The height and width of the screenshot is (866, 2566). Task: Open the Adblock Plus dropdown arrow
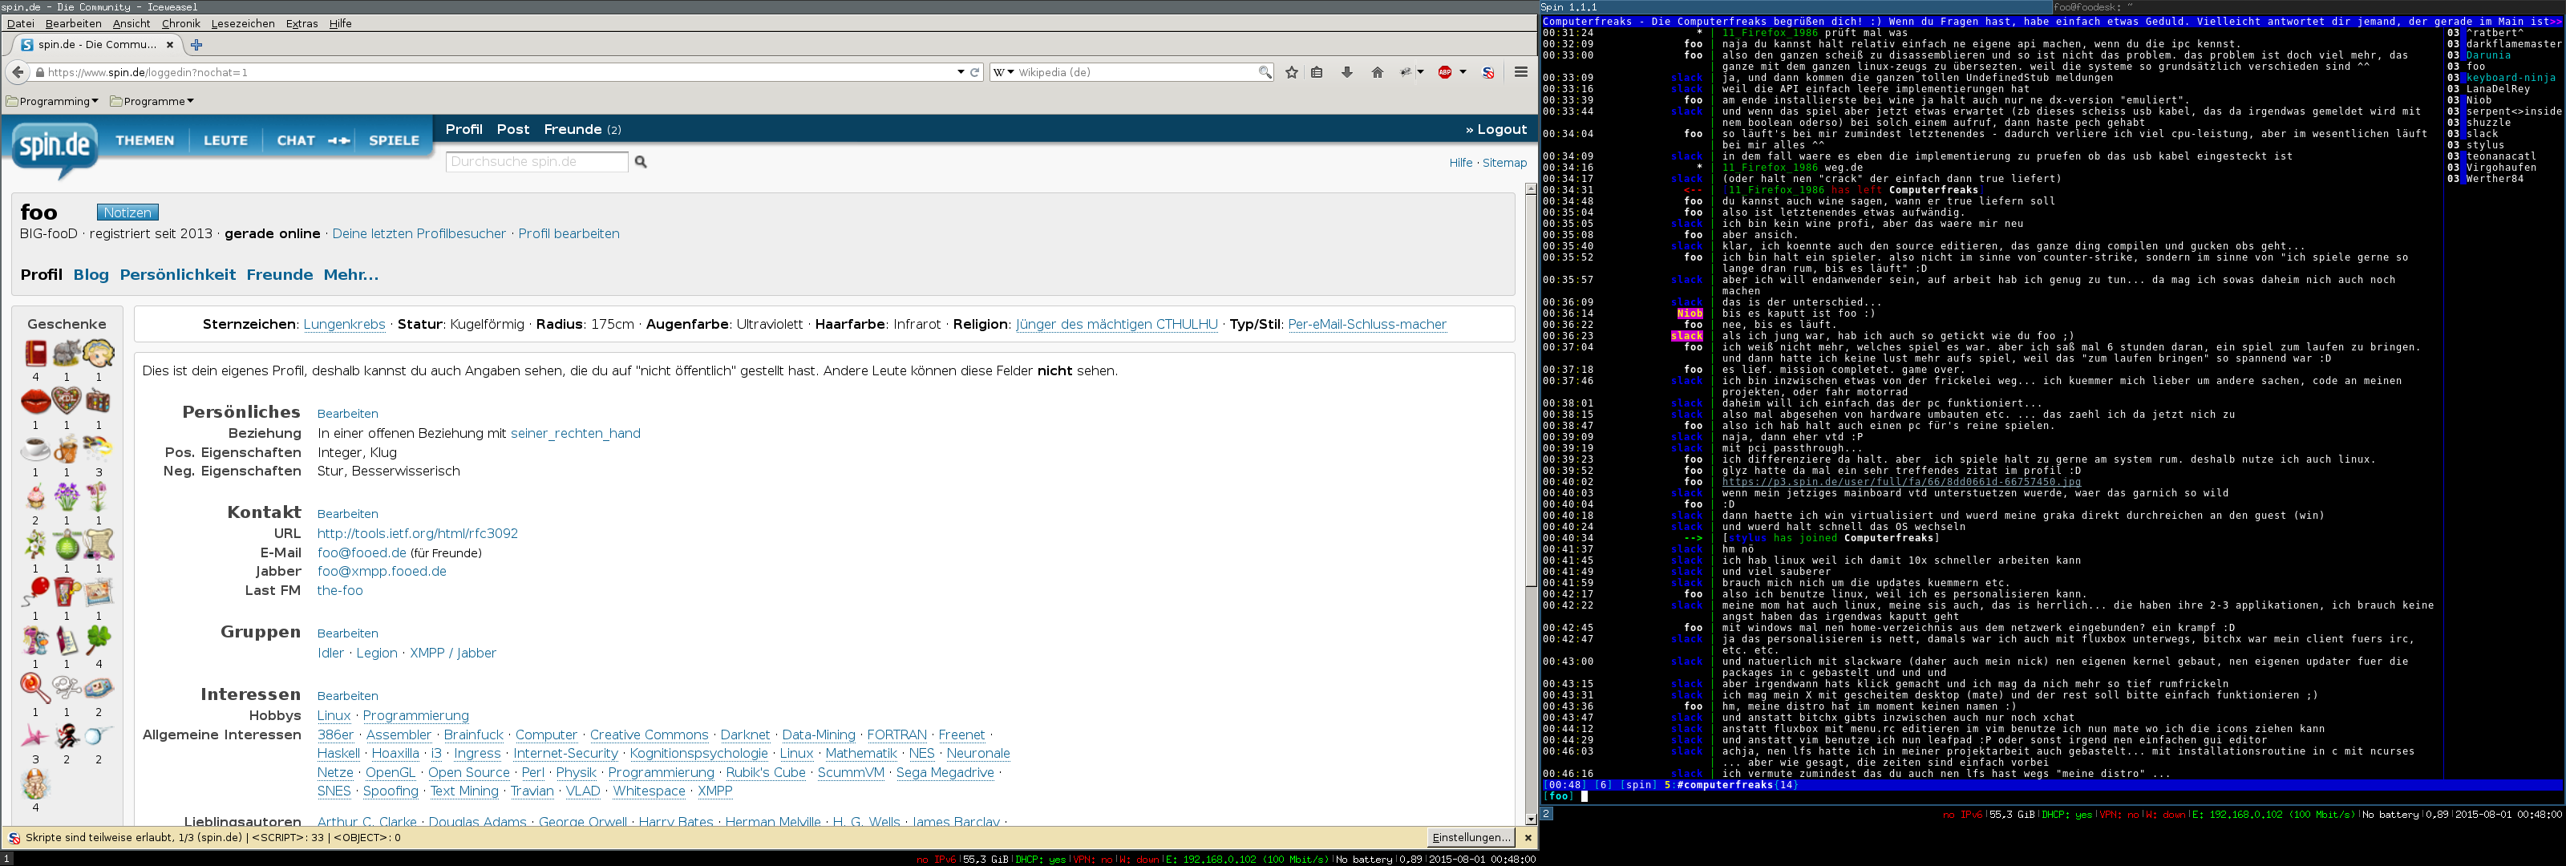[x=1463, y=73]
